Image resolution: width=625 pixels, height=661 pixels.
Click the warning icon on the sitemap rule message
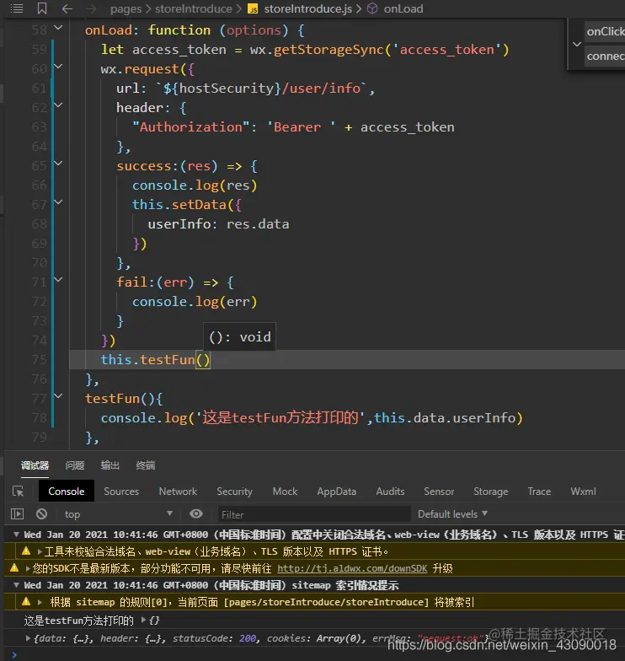coord(26,602)
